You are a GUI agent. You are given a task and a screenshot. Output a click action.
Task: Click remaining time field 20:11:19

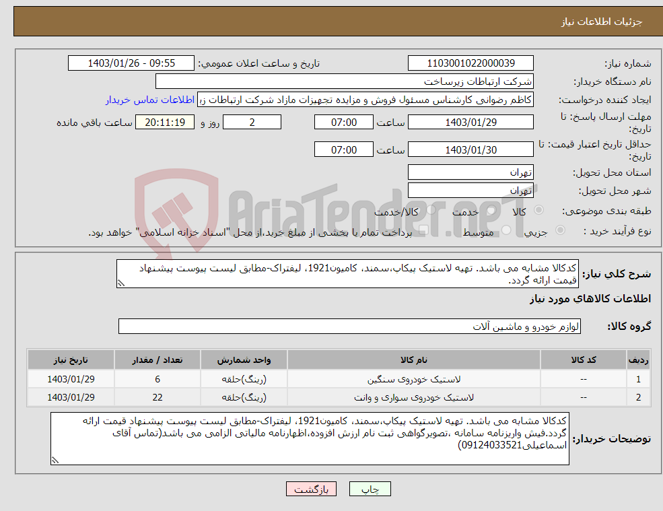[165, 123]
